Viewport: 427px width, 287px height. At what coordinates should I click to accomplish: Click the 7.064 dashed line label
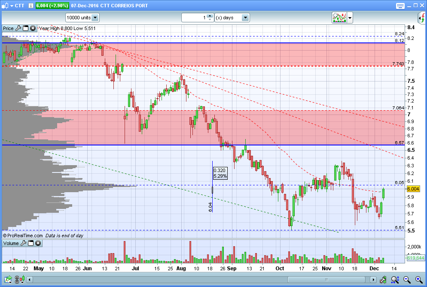[398, 108]
